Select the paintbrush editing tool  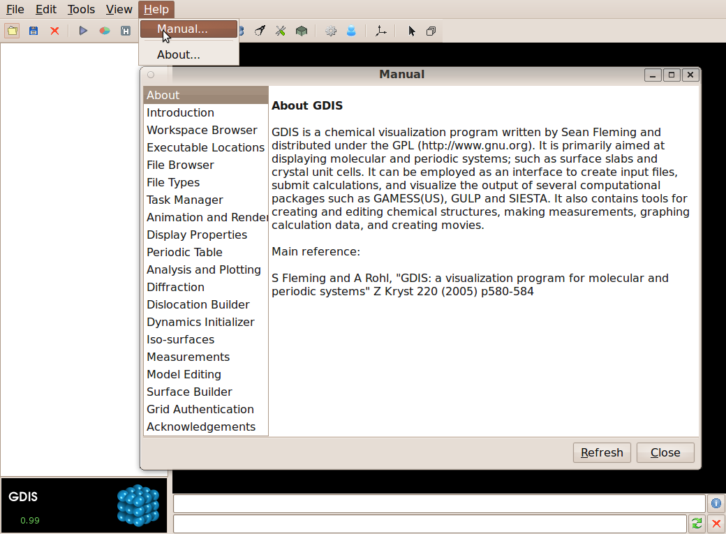(260, 30)
